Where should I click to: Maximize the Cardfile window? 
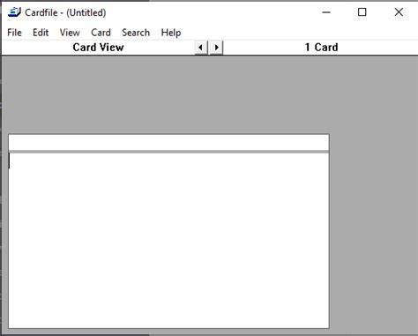point(362,12)
